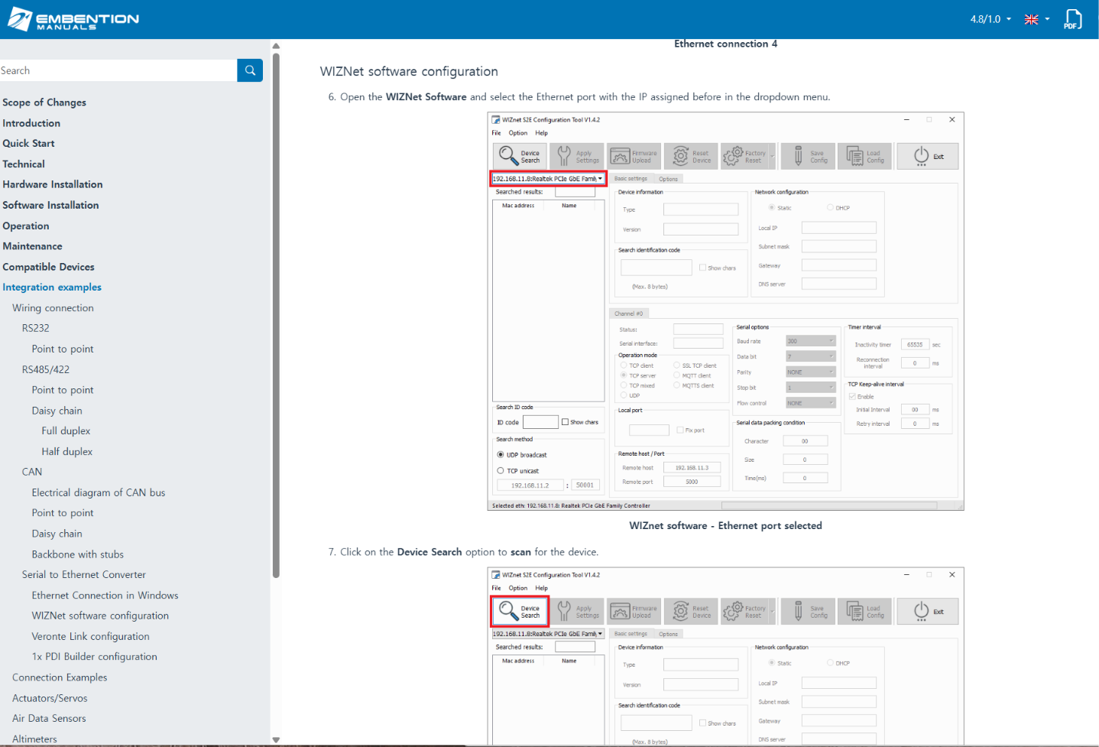Select Serial to Ethernet Converter entry
Screen dimensions: 1099x747
tap(84, 575)
